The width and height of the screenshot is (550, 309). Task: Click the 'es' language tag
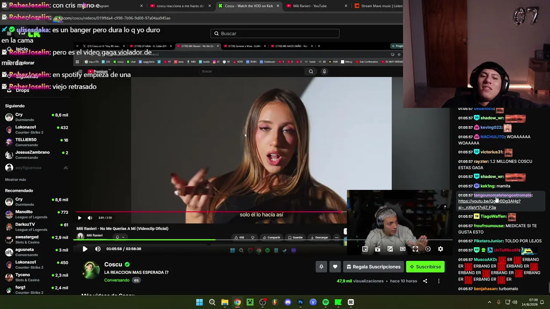136,280
